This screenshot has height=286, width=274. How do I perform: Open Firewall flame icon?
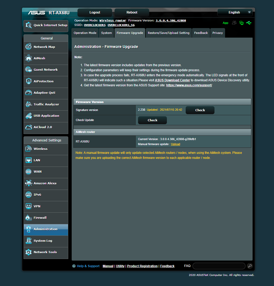coord(28,218)
